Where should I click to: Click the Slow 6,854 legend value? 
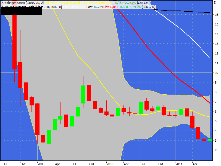pos(111,7)
